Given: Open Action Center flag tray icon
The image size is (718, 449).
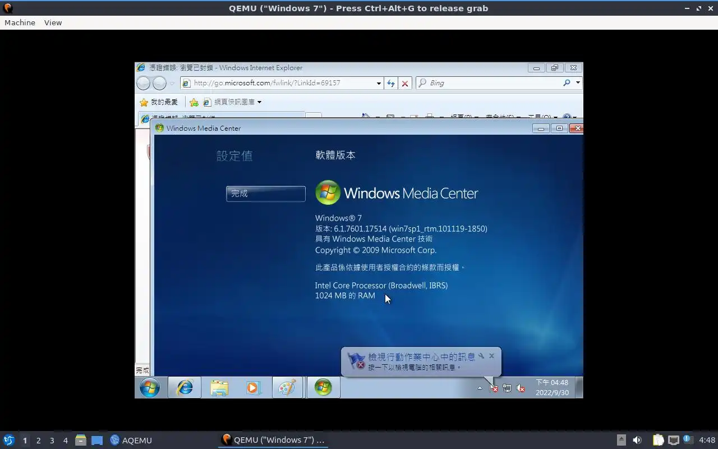Looking at the screenshot, I should point(494,388).
